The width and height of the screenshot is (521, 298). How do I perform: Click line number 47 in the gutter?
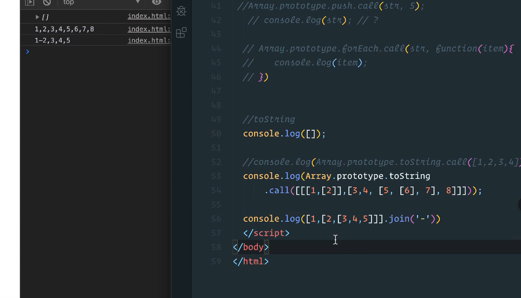pos(216,91)
